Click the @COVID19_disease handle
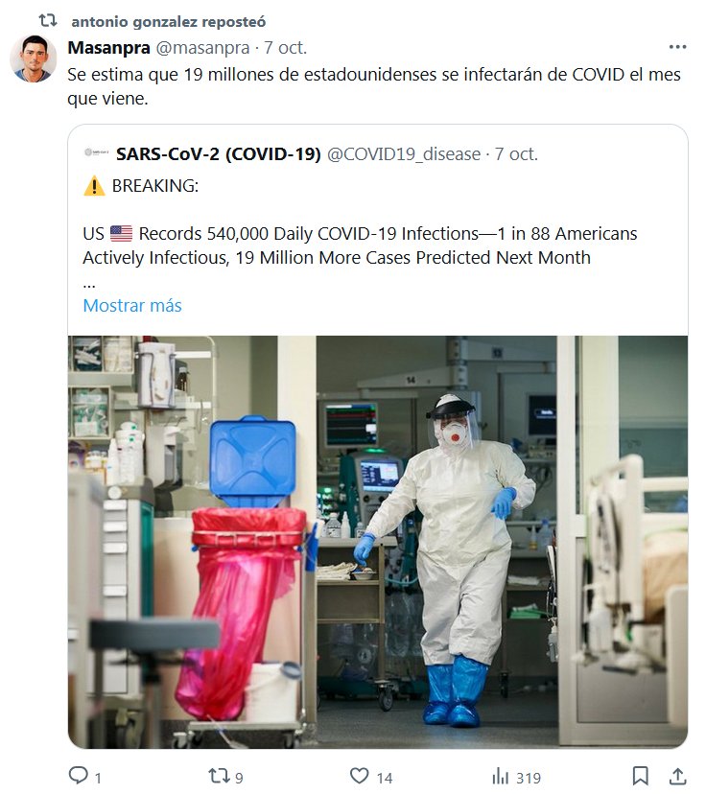Screen dimensions: 706x794 (404, 154)
